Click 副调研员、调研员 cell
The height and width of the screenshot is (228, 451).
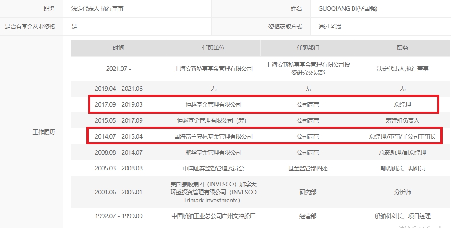(x=402, y=168)
